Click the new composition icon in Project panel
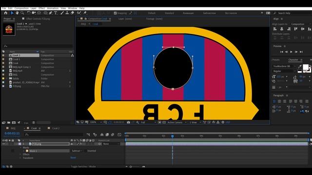 pos(14,122)
